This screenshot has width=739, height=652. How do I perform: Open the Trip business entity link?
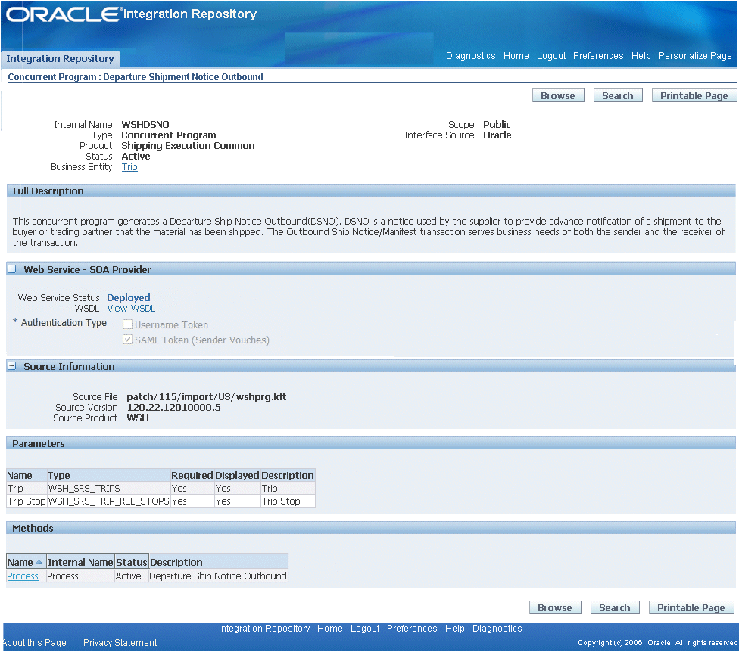point(129,166)
